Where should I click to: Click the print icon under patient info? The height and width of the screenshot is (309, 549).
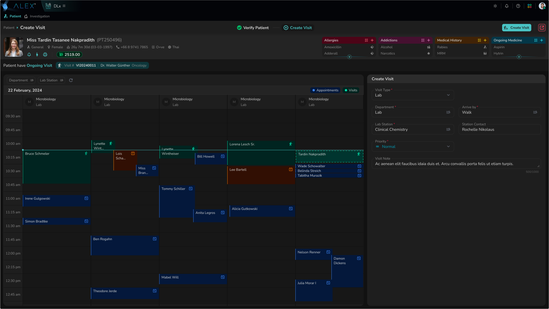click(45, 54)
